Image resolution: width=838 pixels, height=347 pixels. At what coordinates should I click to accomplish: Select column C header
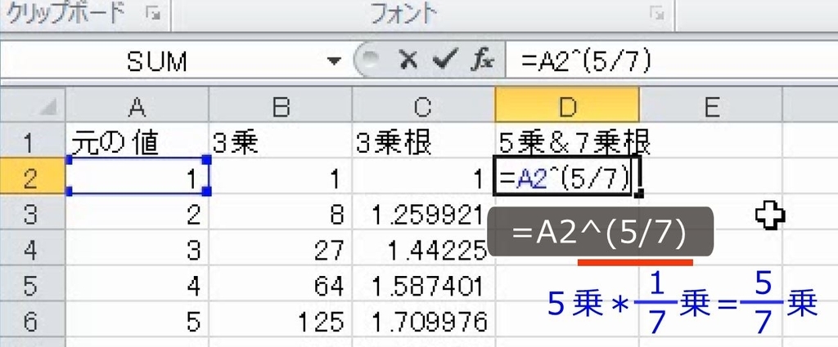coord(423,105)
